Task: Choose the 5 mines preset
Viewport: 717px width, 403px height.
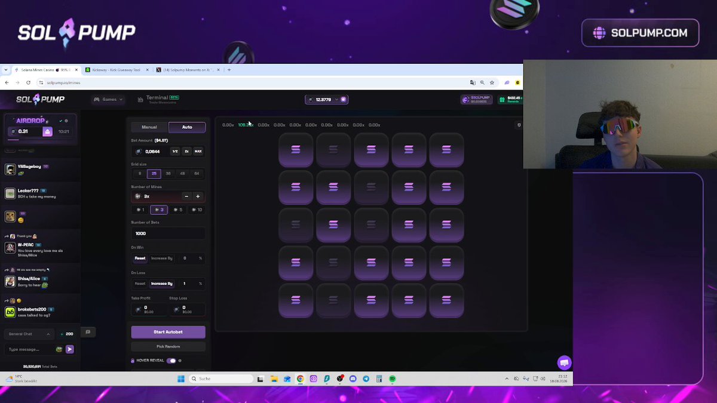Action: coord(178,210)
